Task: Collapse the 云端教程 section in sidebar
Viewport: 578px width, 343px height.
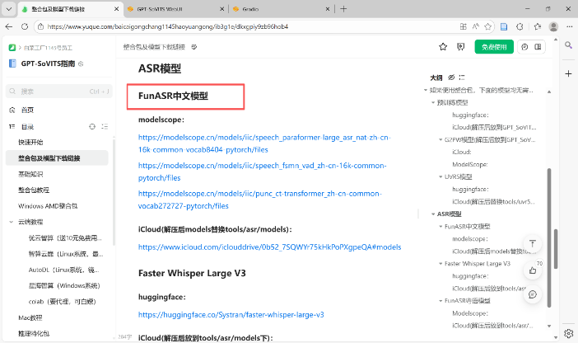Action: pos(12,222)
